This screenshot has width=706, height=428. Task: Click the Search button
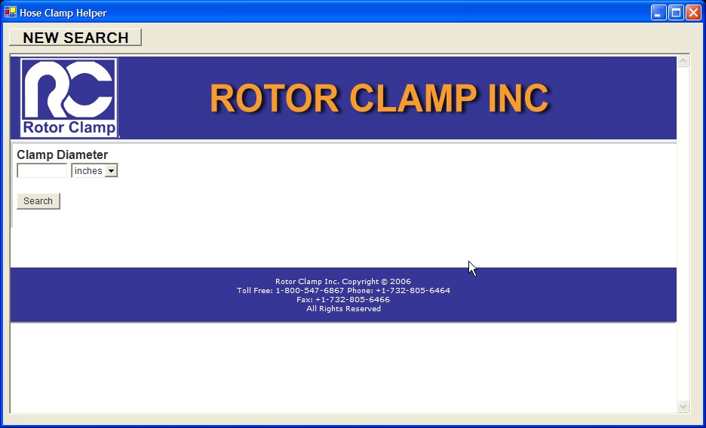click(38, 201)
